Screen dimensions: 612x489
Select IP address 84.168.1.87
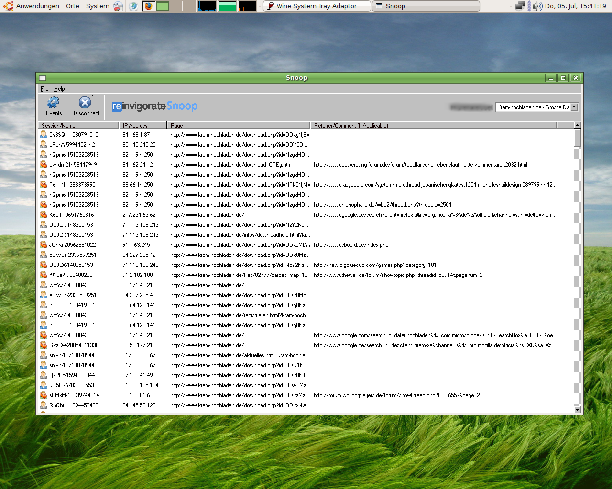(x=136, y=135)
